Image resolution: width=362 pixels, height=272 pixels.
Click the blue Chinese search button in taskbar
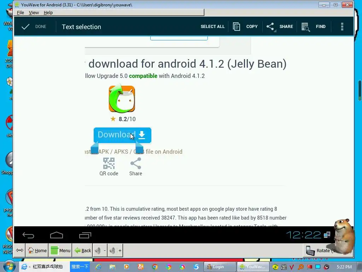coord(80,267)
